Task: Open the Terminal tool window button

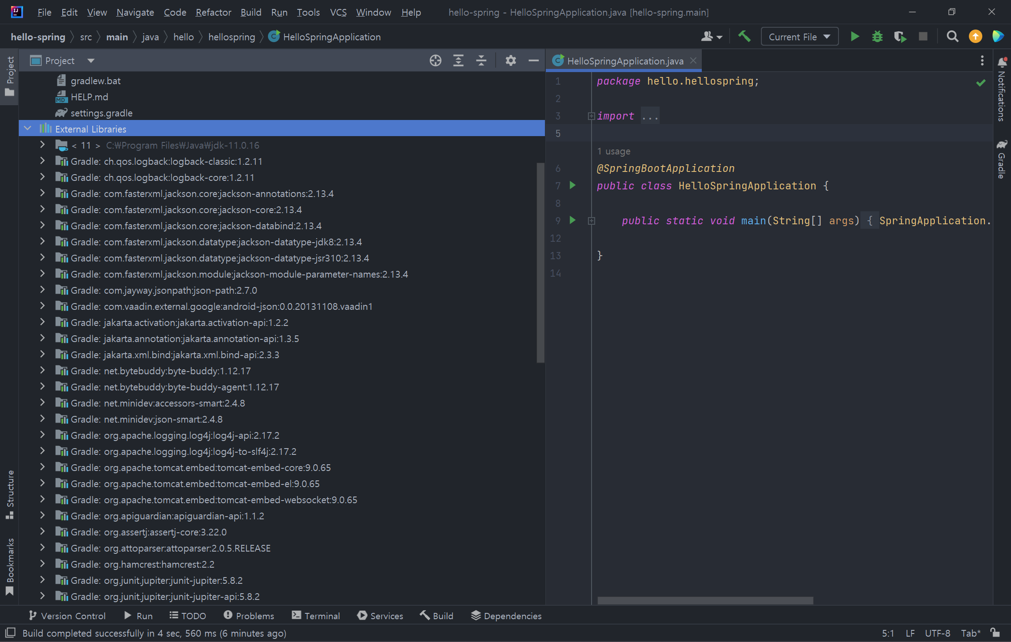Action: click(x=316, y=616)
